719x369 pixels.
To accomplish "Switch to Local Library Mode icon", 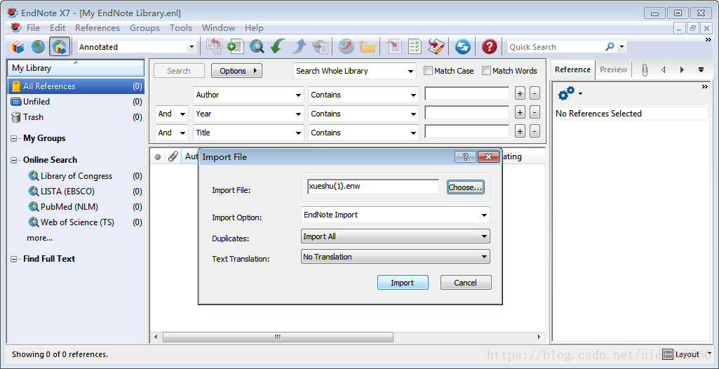I will pyautogui.click(x=18, y=47).
